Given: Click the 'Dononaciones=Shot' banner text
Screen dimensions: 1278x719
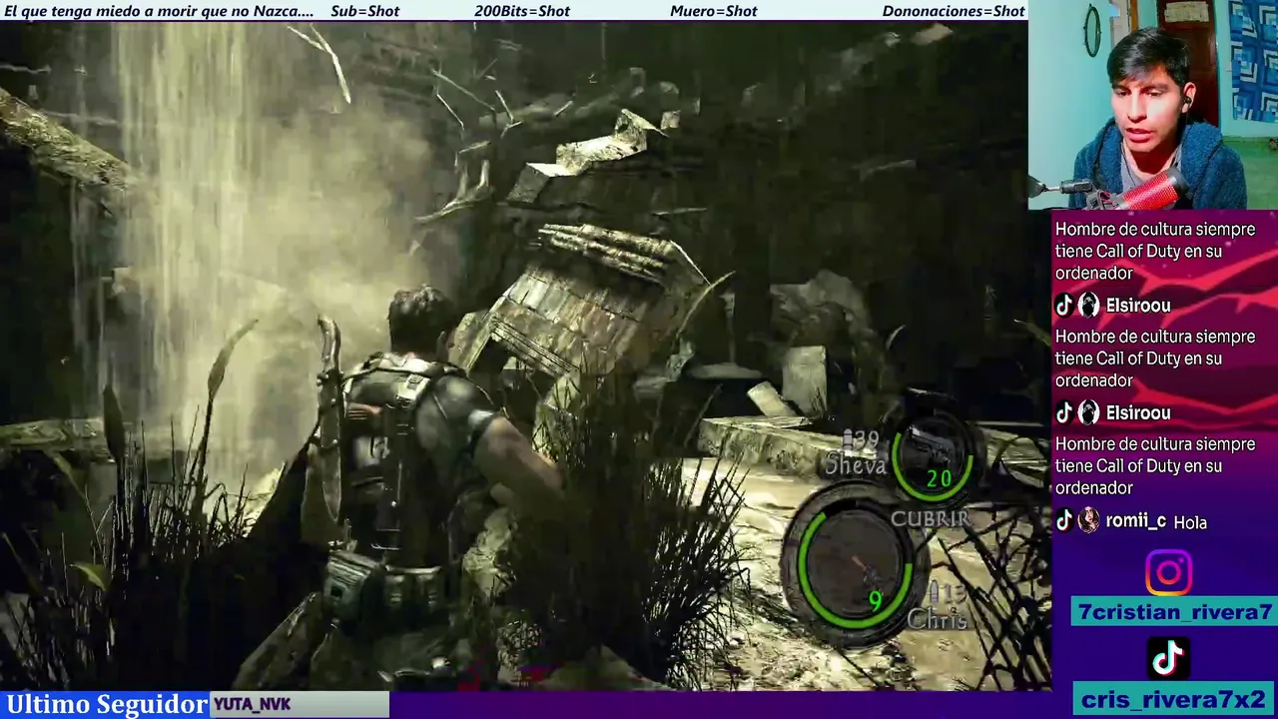Looking at the screenshot, I should 954,11.
